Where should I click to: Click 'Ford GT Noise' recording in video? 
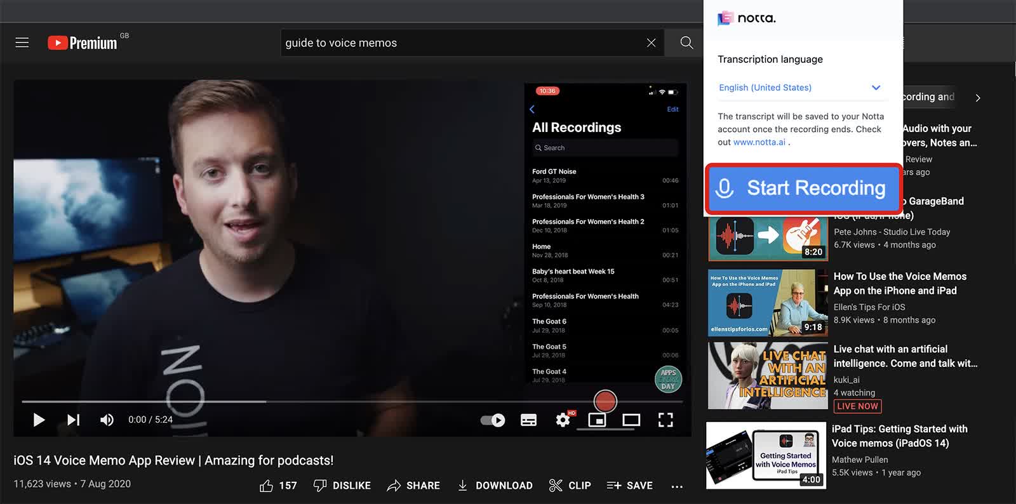point(605,176)
